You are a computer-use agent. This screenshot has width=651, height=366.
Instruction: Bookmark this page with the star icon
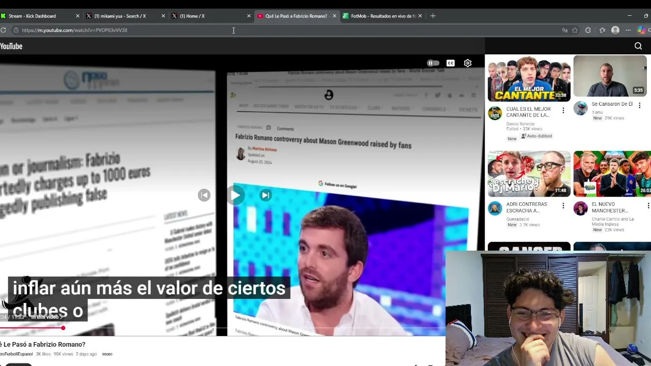coord(575,30)
